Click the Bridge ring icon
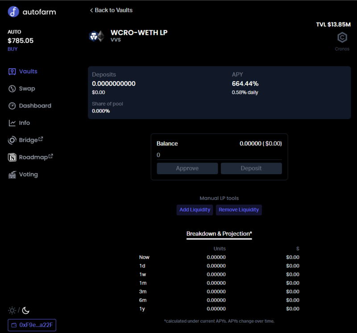357x333 pixels. [12, 140]
